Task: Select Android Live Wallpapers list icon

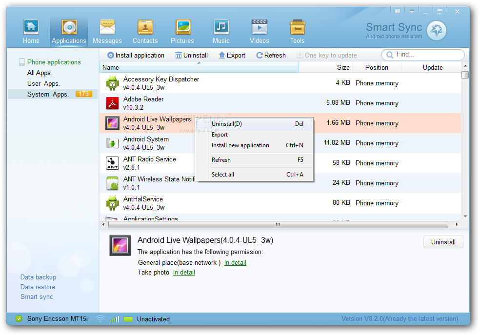Action: (x=112, y=123)
